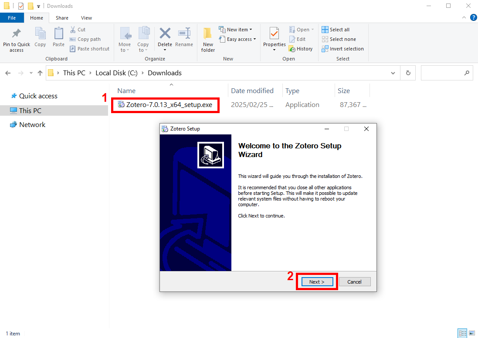Expand the address bar history dropdown
The width and height of the screenshot is (478, 338).
pos(393,73)
